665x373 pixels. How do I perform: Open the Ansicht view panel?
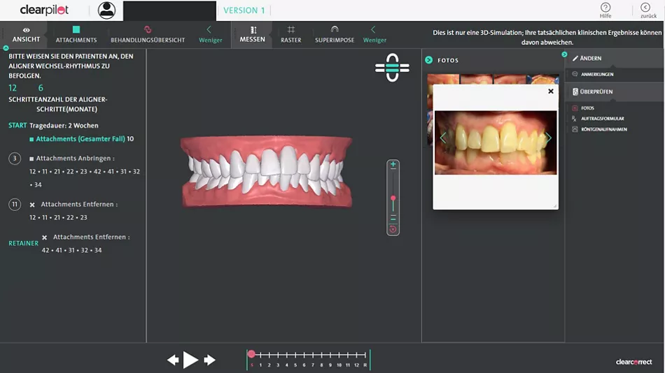tap(26, 34)
